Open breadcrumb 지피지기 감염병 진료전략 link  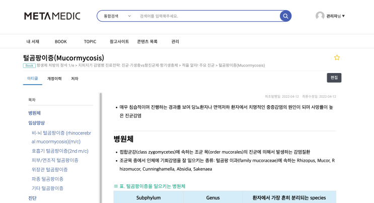[x=128, y=65]
